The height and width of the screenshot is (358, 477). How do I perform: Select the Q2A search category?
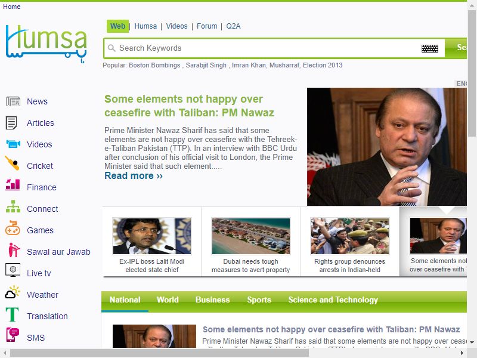(x=233, y=26)
